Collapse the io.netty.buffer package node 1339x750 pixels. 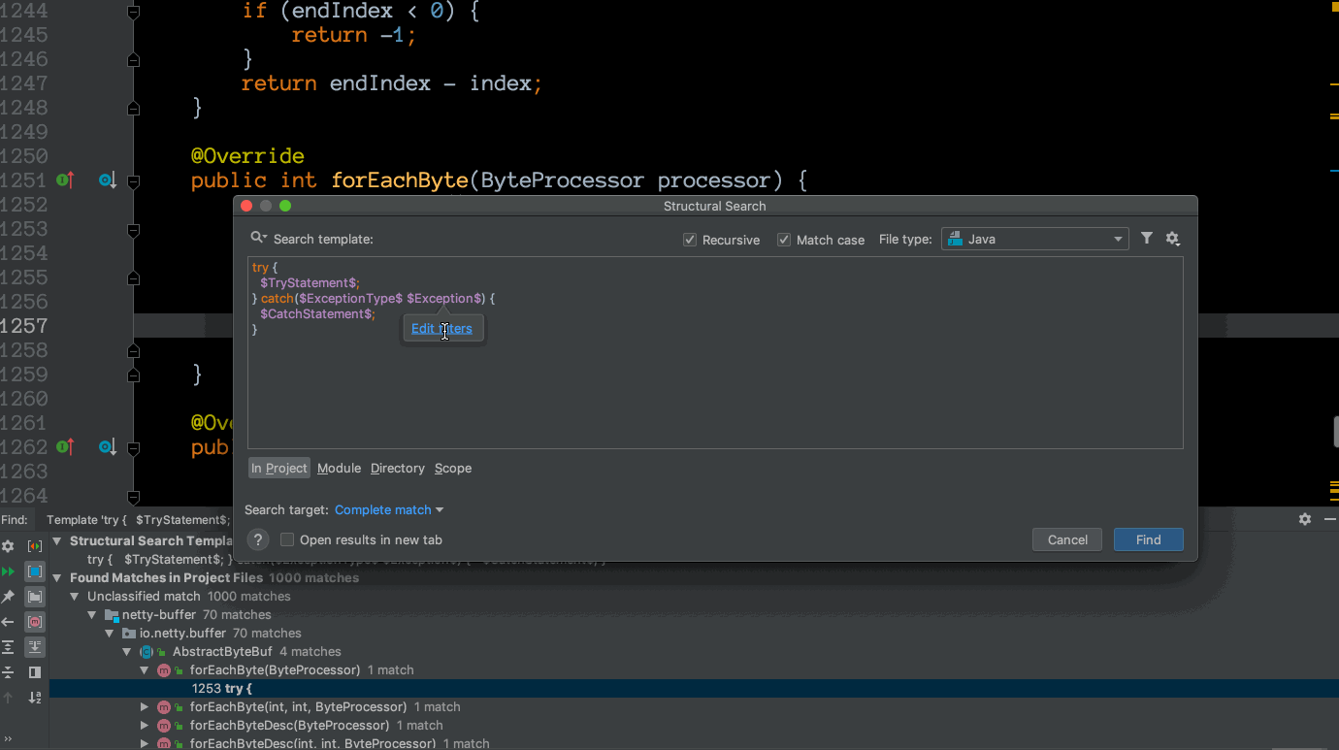[111, 633]
